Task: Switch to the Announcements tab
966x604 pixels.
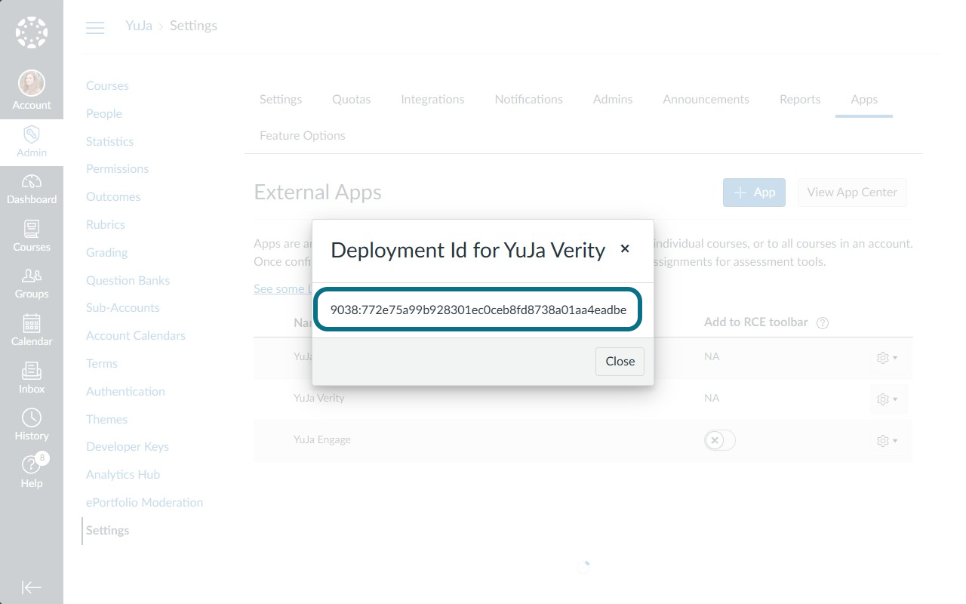Action: click(706, 100)
